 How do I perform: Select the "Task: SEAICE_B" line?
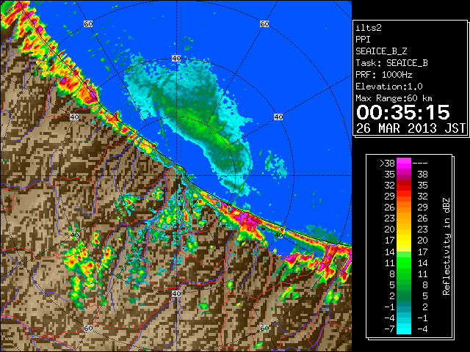(x=391, y=63)
